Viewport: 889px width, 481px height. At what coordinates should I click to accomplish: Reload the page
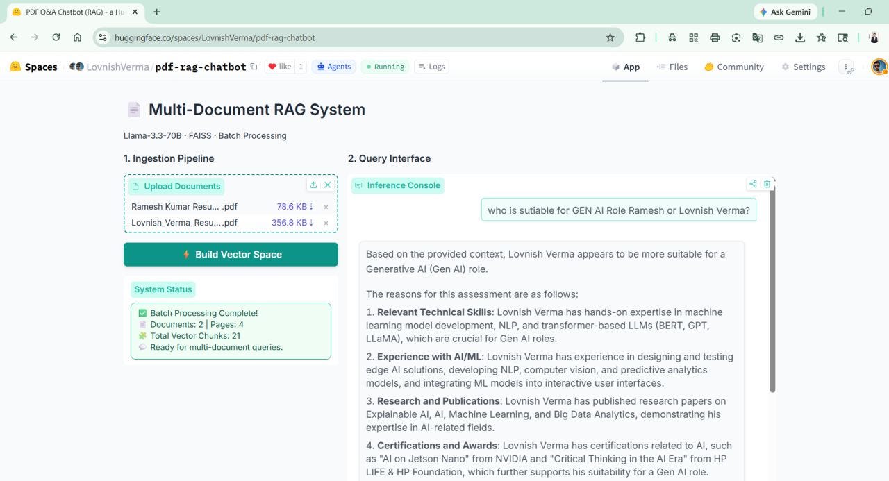(x=56, y=37)
